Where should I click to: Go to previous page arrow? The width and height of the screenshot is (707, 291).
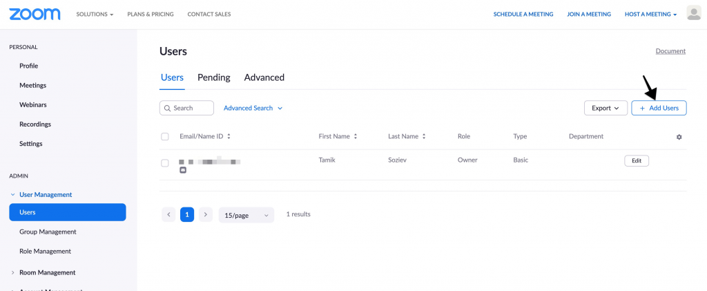(x=168, y=215)
